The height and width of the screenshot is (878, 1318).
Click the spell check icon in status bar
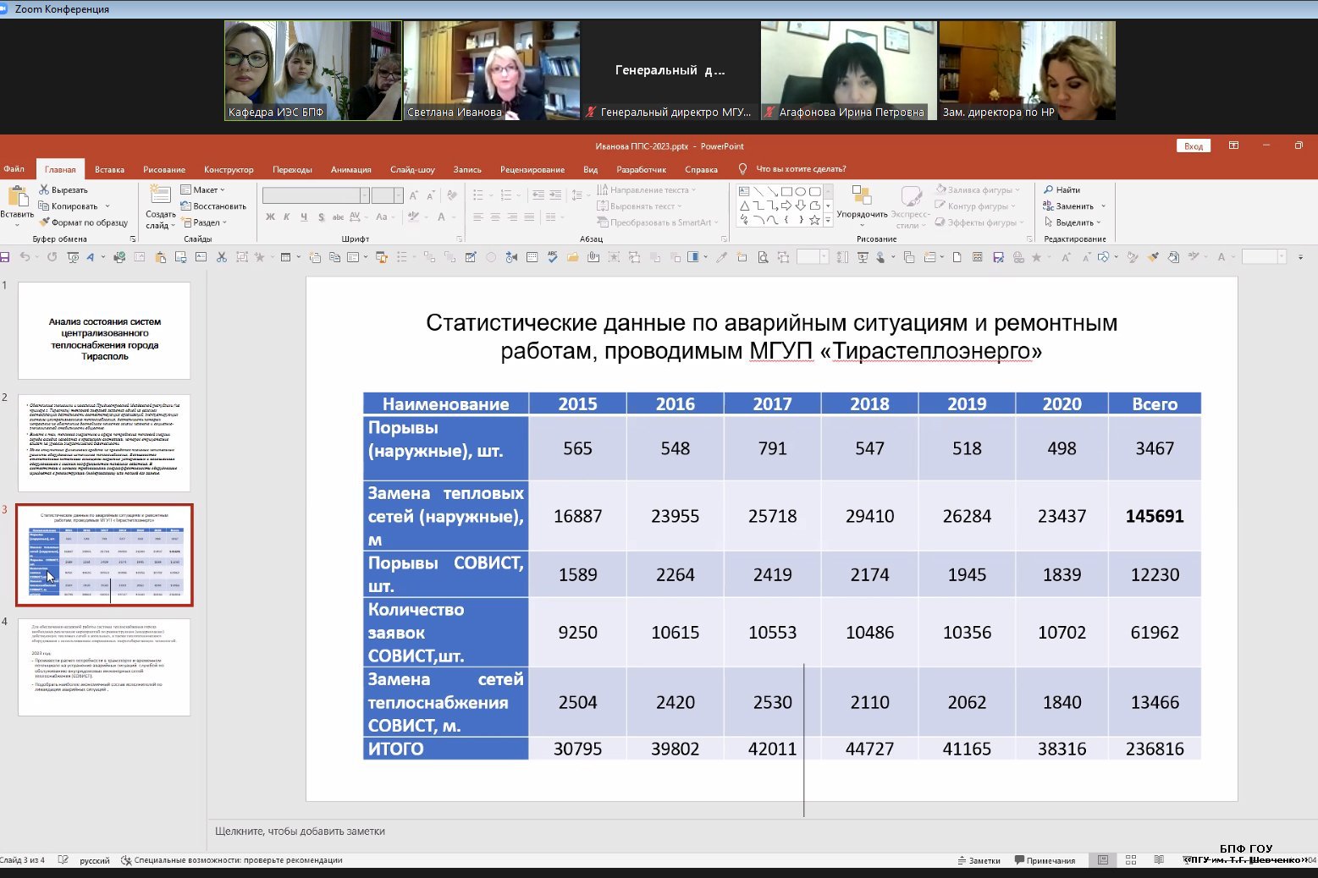coord(63,859)
